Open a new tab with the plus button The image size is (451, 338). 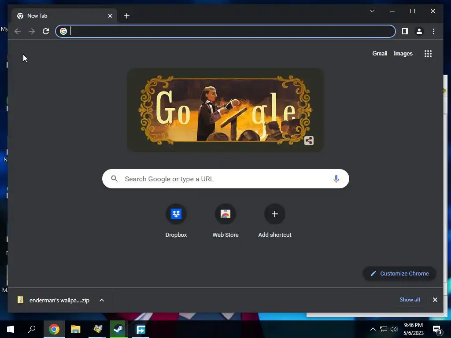pos(127,16)
